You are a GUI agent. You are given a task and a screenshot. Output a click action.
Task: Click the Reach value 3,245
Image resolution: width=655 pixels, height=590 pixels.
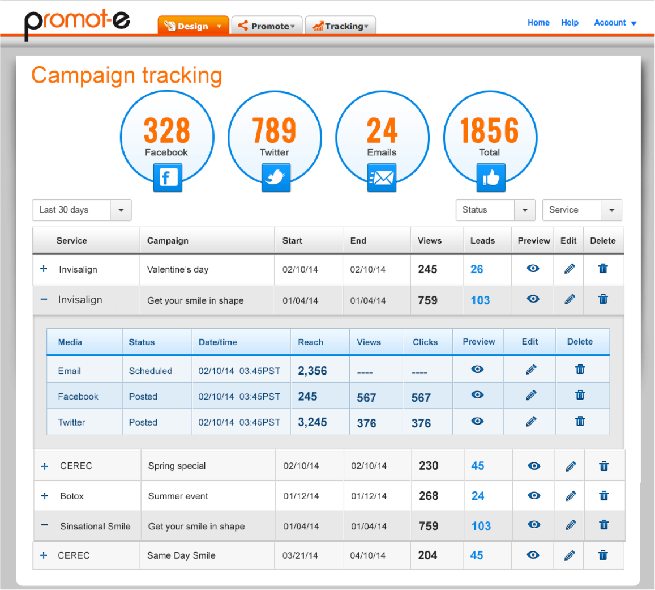(x=312, y=422)
